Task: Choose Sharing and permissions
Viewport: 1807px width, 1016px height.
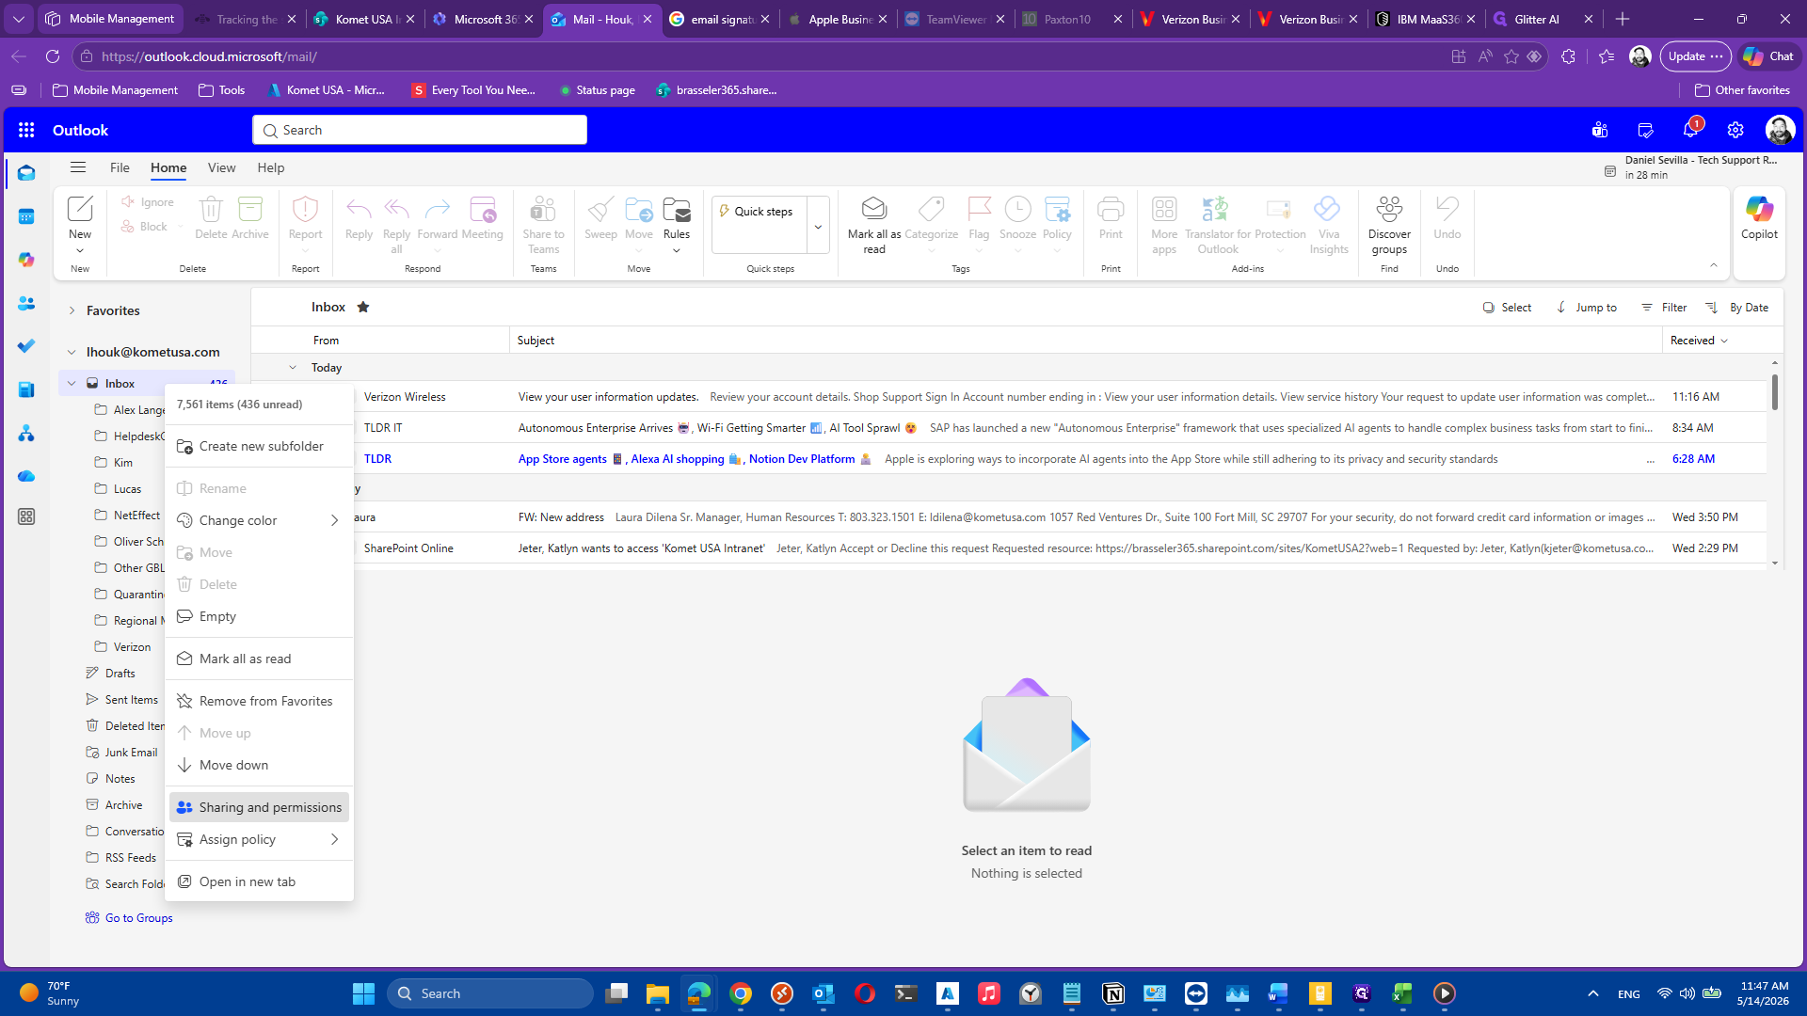Action: point(259,807)
